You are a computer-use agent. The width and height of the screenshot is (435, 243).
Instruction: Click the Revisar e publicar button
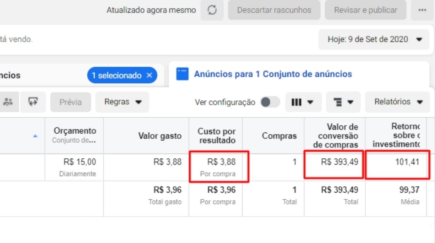365,10
